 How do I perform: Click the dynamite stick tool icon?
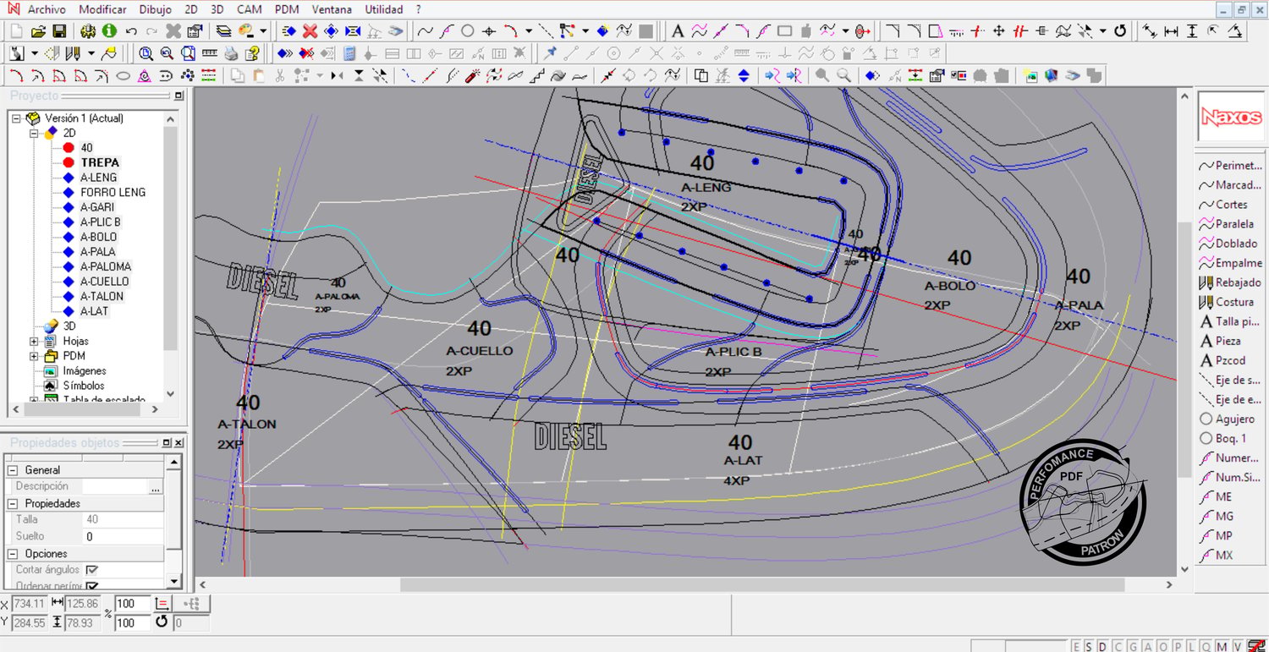point(472,75)
